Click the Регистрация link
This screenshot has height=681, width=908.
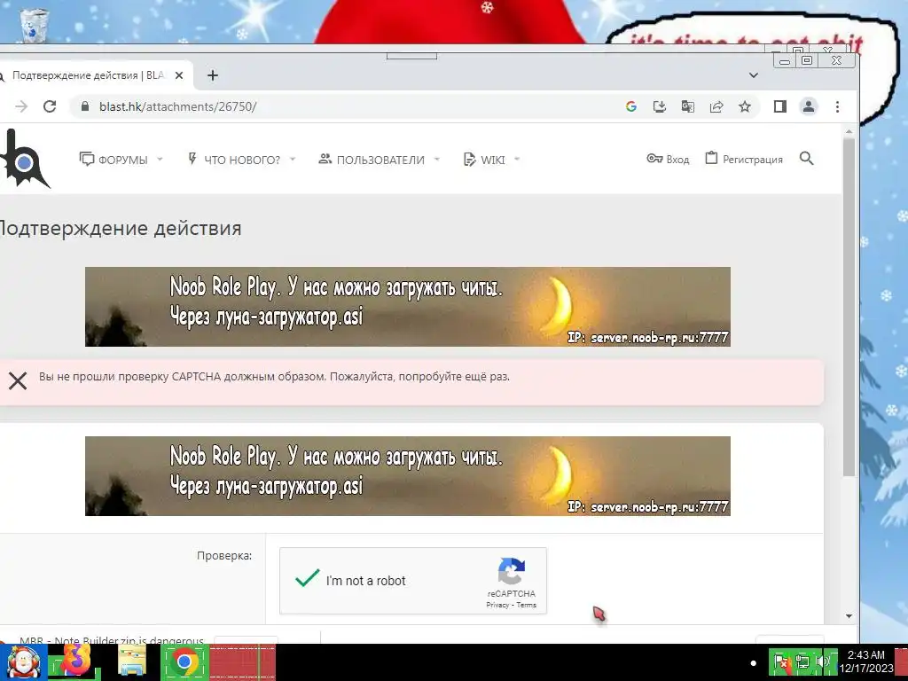pos(744,159)
